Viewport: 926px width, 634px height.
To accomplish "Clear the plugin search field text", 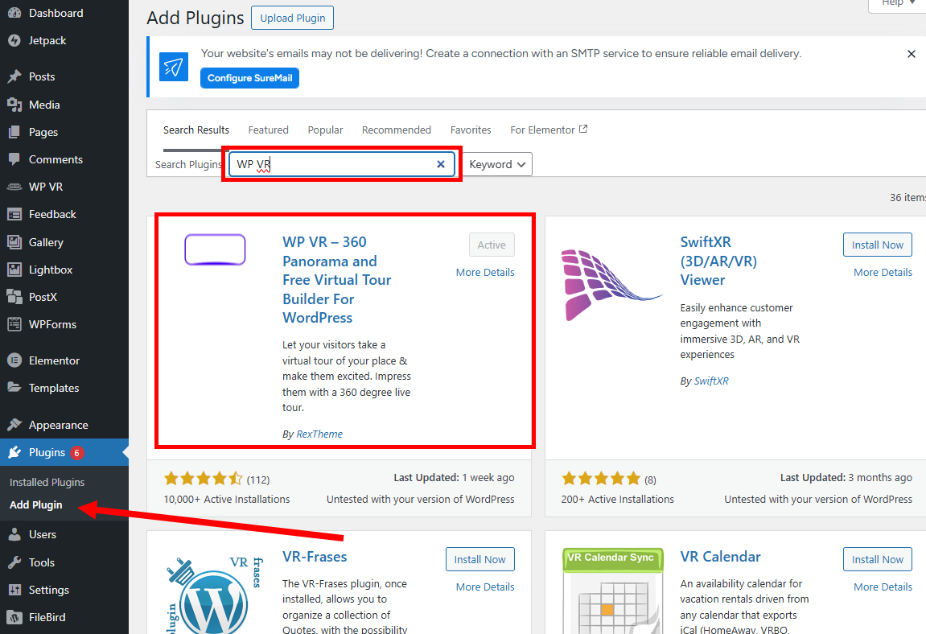I will coord(441,164).
